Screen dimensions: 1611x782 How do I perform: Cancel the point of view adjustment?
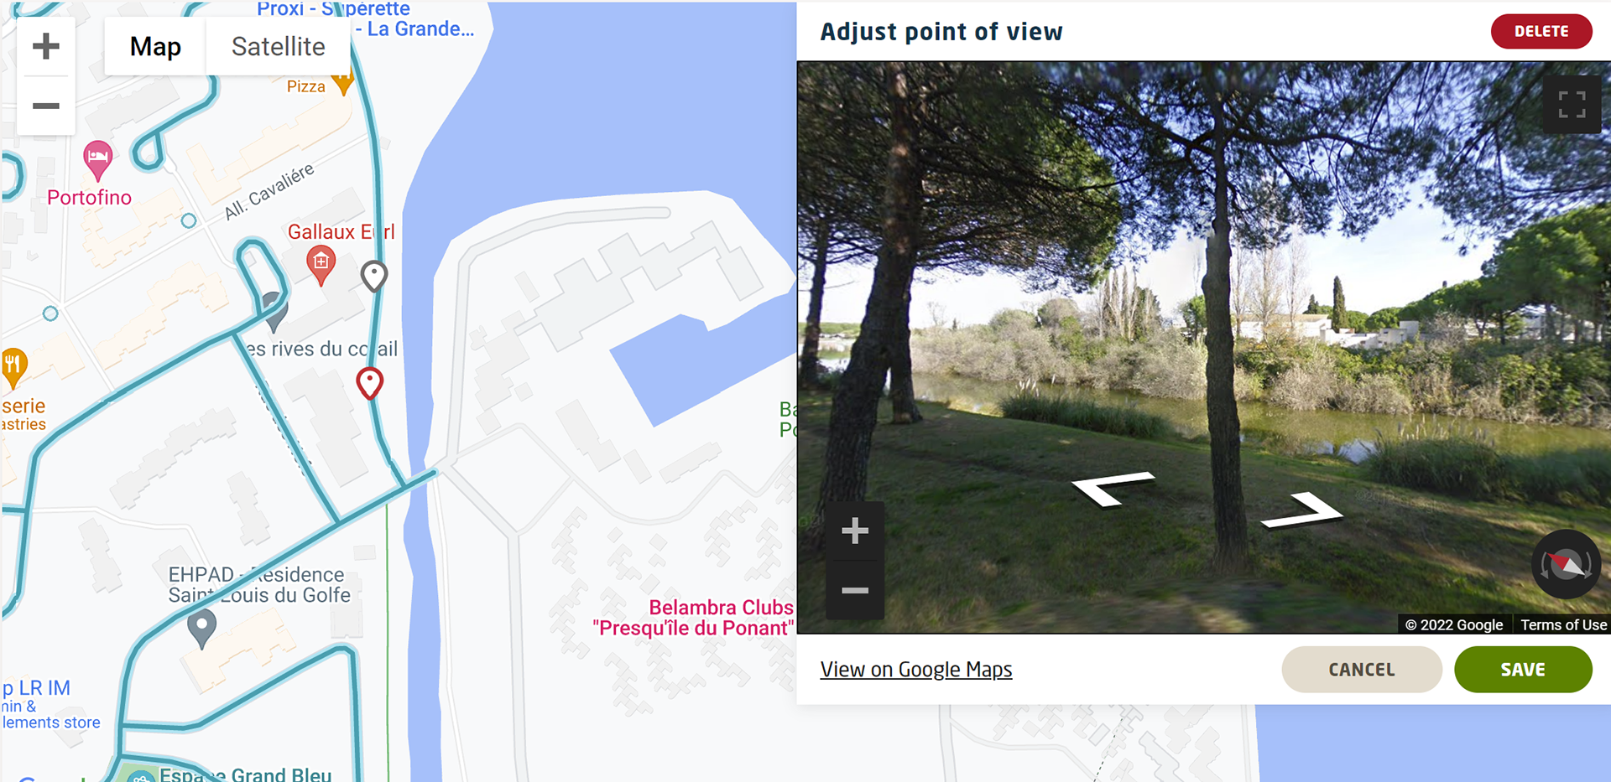click(1362, 670)
